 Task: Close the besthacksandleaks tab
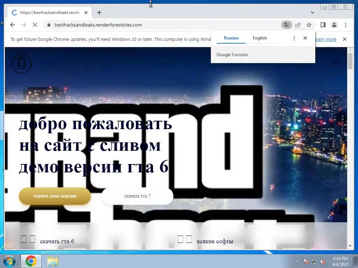click(x=86, y=13)
